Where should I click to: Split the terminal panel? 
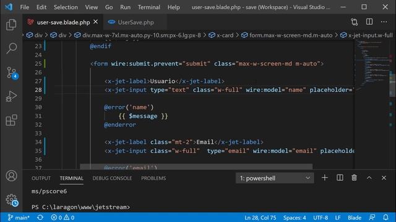pyautogui.click(x=340, y=178)
